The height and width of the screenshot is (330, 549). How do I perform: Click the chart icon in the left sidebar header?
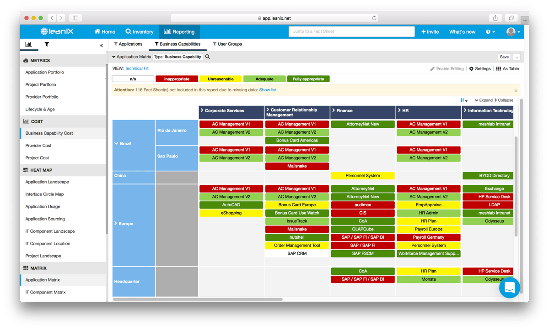tap(28, 44)
